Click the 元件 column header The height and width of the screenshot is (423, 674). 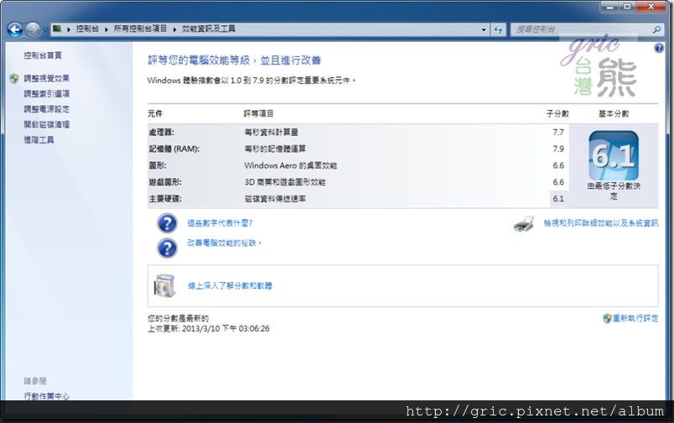[x=155, y=113]
